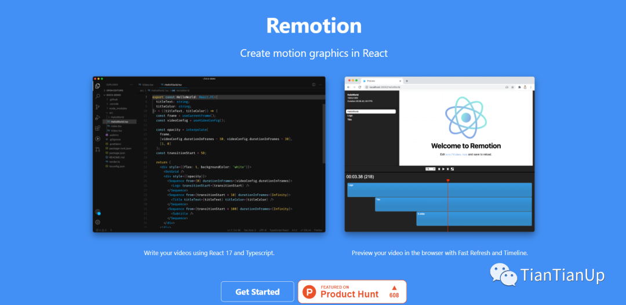Image resolution: width=626 pixels, height=305 pixels.
Task: Click the split editor icon in VS Code
Action: 314,85
